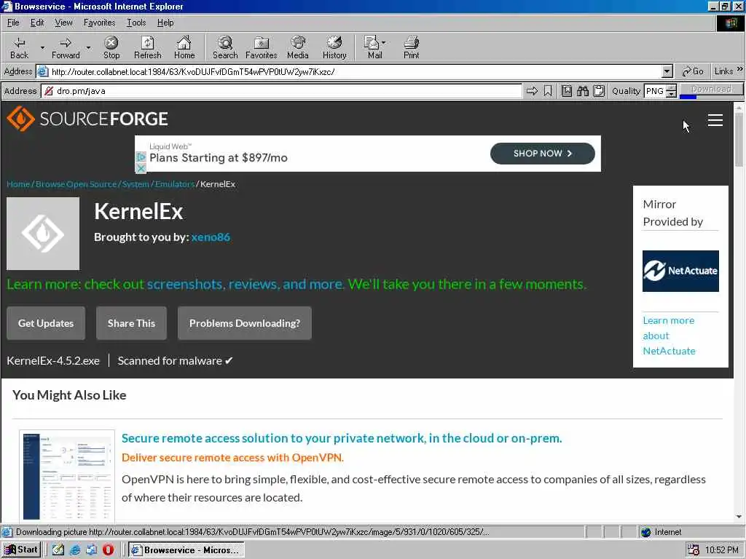The image size is (746, 559).
Task: Open the Help menu
Action: coord(165,23)
